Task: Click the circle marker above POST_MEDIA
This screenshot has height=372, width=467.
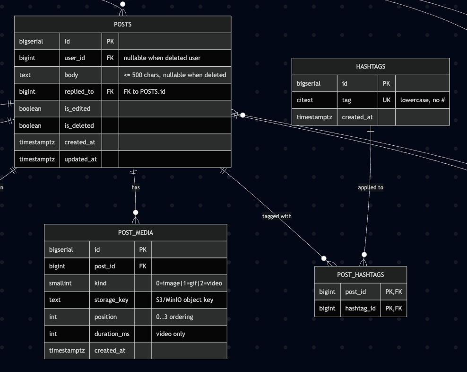Action: tap(136, 213)
